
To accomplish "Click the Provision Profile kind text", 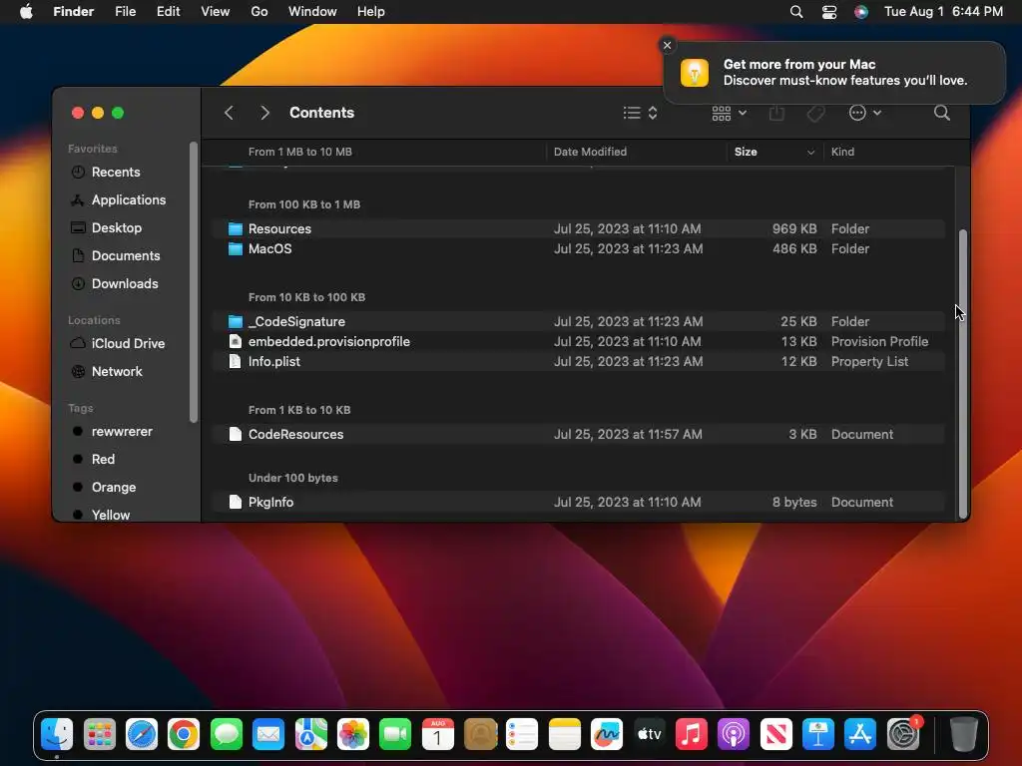I will click(879, 341).
